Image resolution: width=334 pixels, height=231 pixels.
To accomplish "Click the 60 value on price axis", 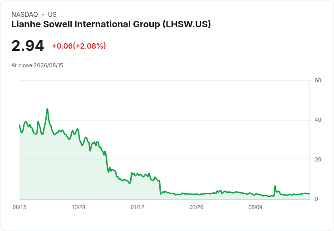I will pyautogui.click(x=318, y=80).
